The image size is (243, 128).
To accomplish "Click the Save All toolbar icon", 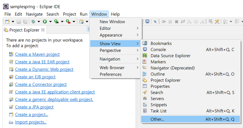I will (x=25, y=22).
